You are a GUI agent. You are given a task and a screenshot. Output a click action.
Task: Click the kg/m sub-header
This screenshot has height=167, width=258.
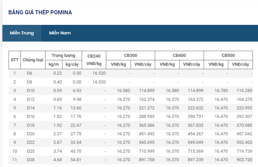54,64
